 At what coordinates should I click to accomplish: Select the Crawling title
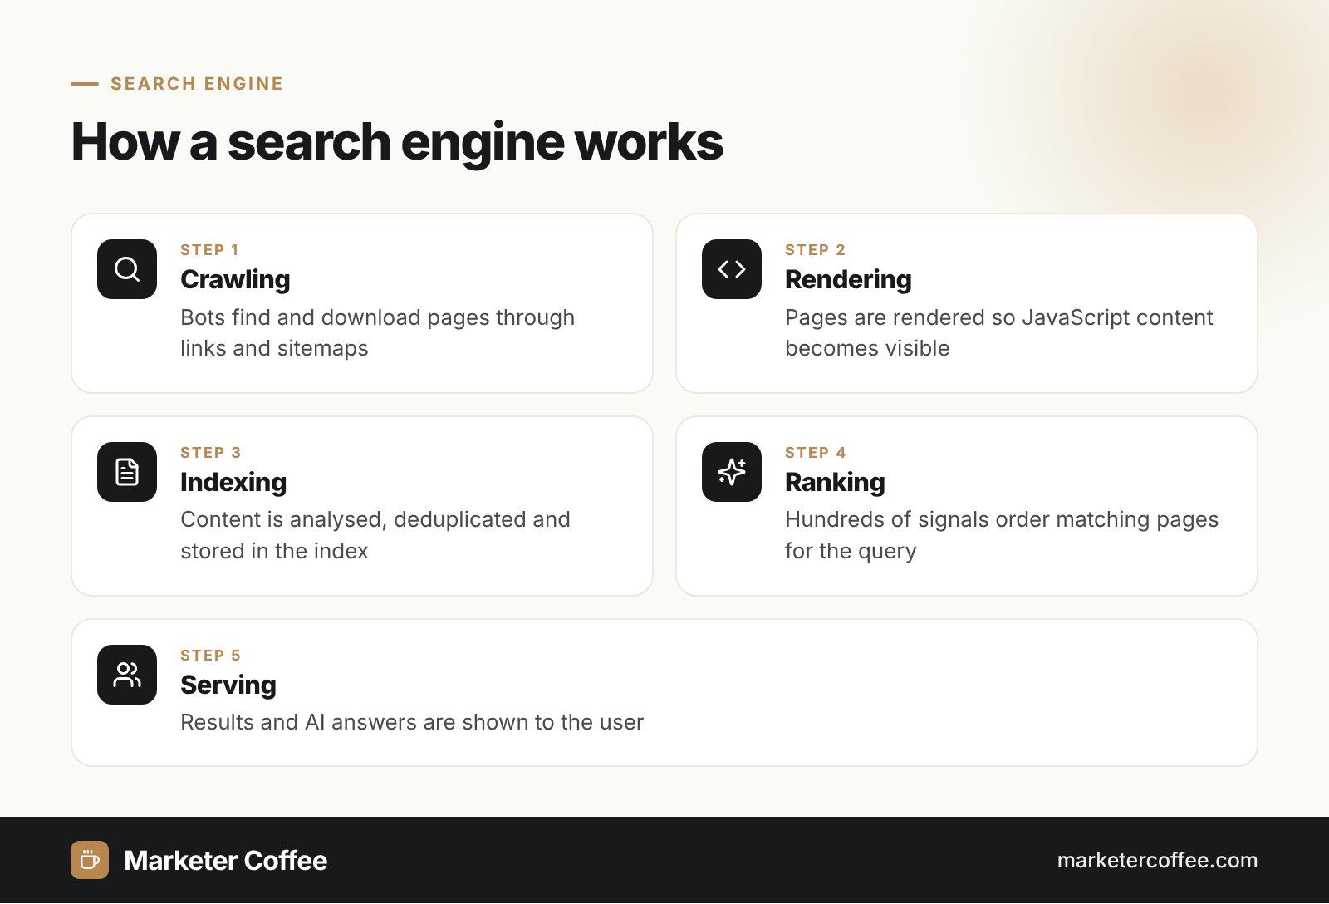(x=235, y=280)
